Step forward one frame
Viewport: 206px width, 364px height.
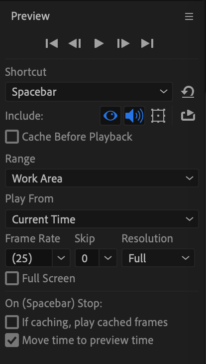(x=123, y=43)
